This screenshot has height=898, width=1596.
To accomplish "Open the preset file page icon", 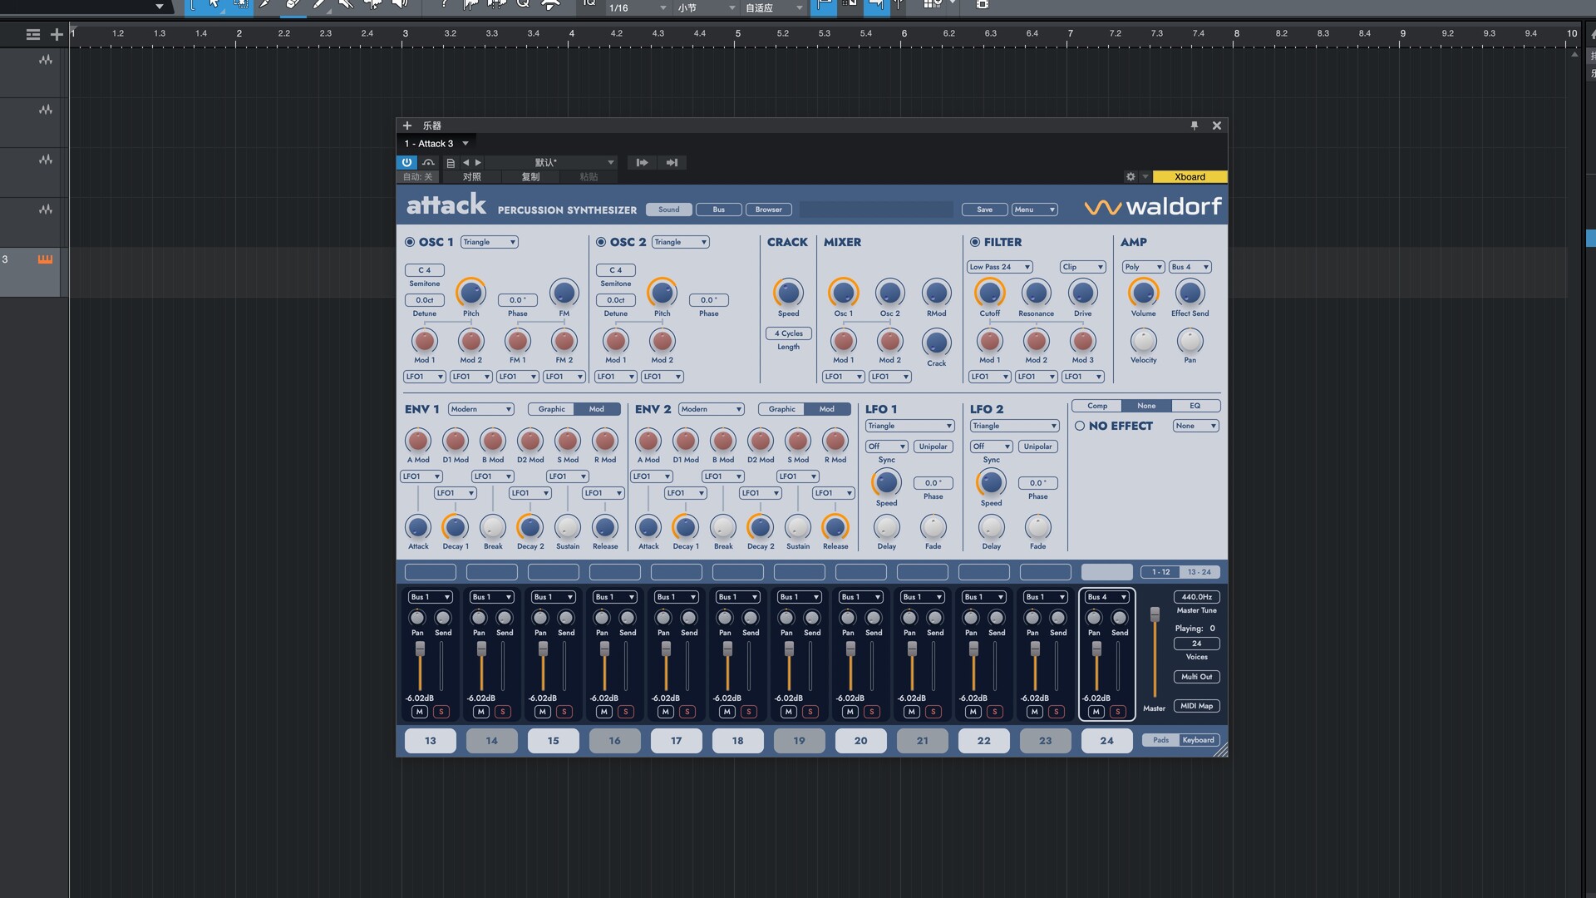I will [x=451, y=163].
